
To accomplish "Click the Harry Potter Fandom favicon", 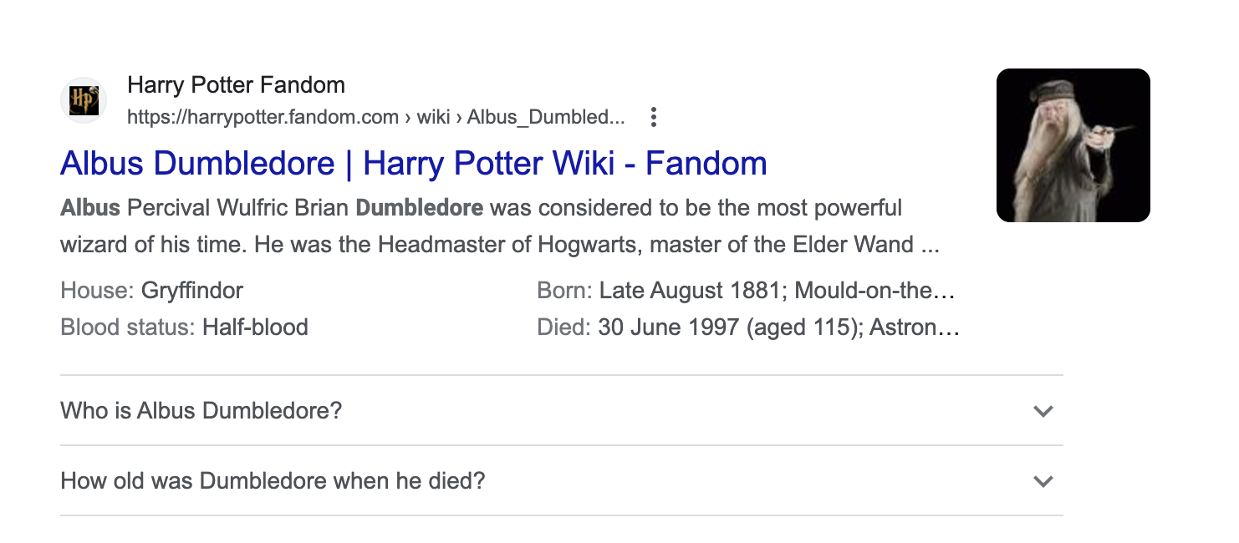I will click(84, 100).
